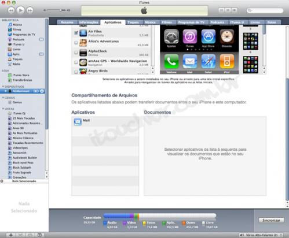
Task: Click the capacity storage bar
Action: 160,215
